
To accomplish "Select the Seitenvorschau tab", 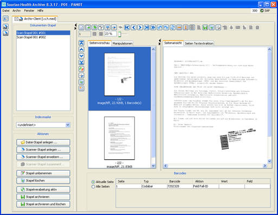I will (99, 43).
